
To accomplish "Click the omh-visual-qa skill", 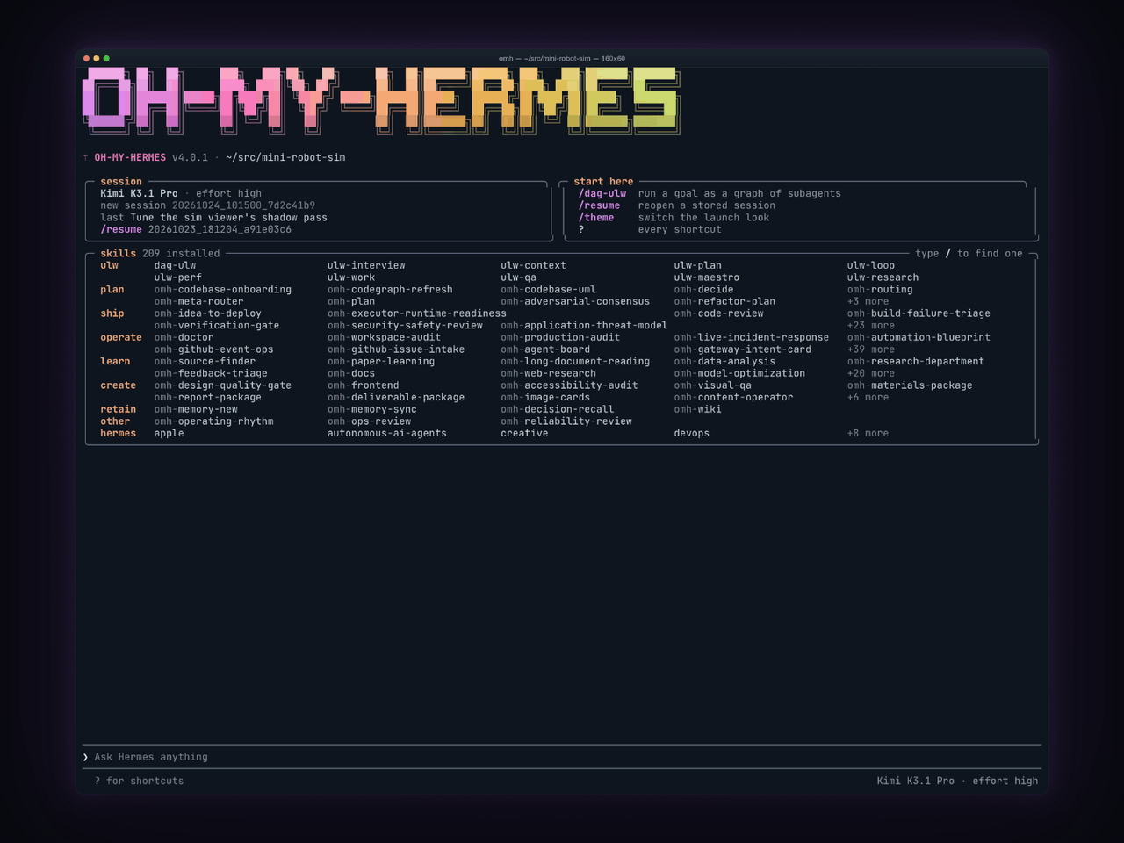I will coord(712,385).
